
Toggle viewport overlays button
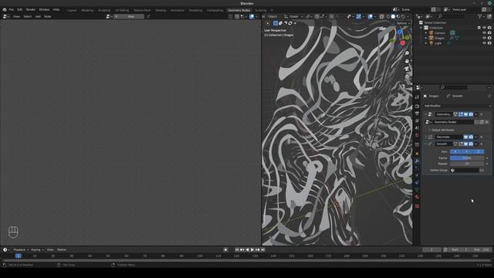coord(370,16)
